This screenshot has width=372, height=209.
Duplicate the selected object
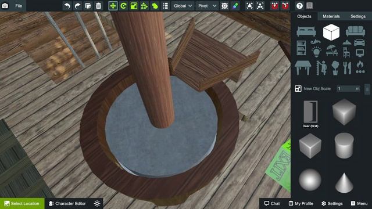point(88,6)
